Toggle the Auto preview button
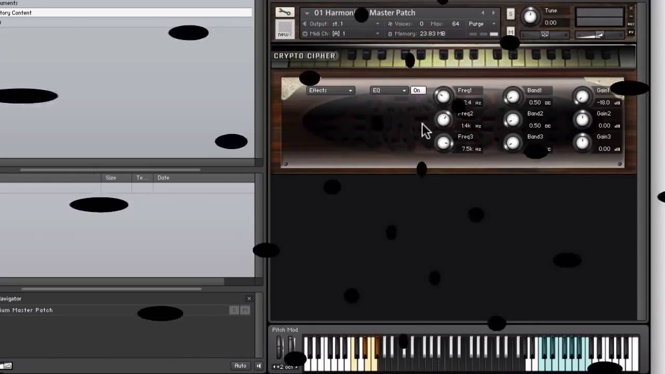 click(240, 366)
